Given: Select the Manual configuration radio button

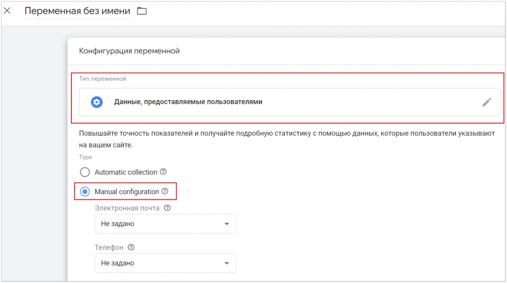Looking at the screenshot, I should [x=85, y=192].
